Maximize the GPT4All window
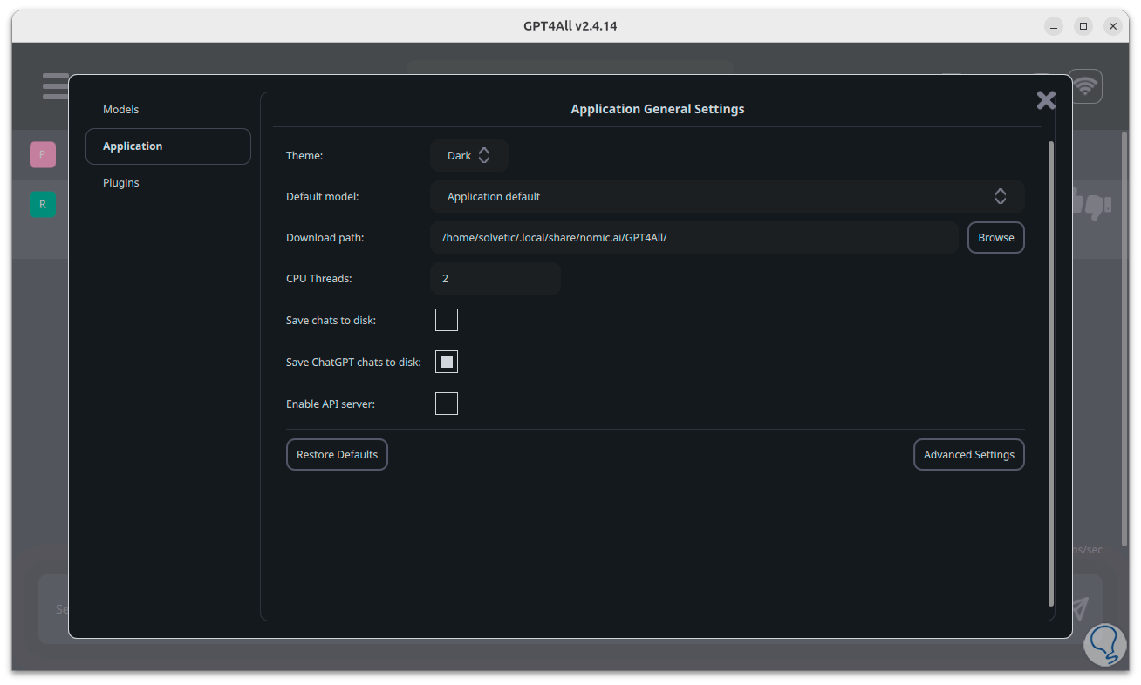This screenshot has width=1141, height=685. tap(1083, 26)
